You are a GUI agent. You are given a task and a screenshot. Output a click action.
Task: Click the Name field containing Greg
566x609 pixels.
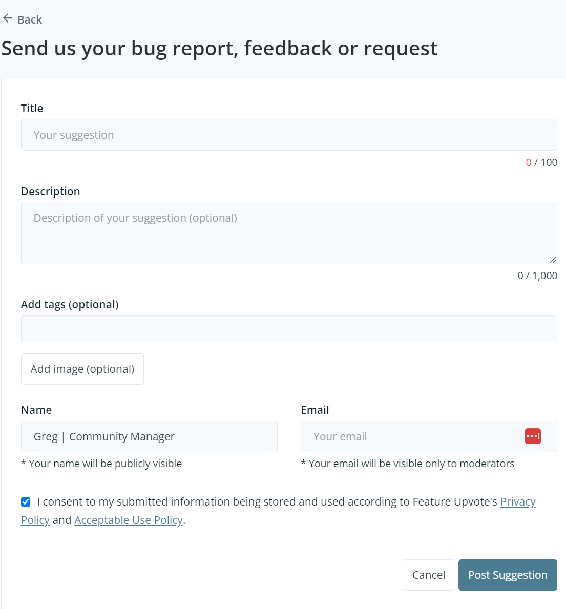tap(149, 437)
